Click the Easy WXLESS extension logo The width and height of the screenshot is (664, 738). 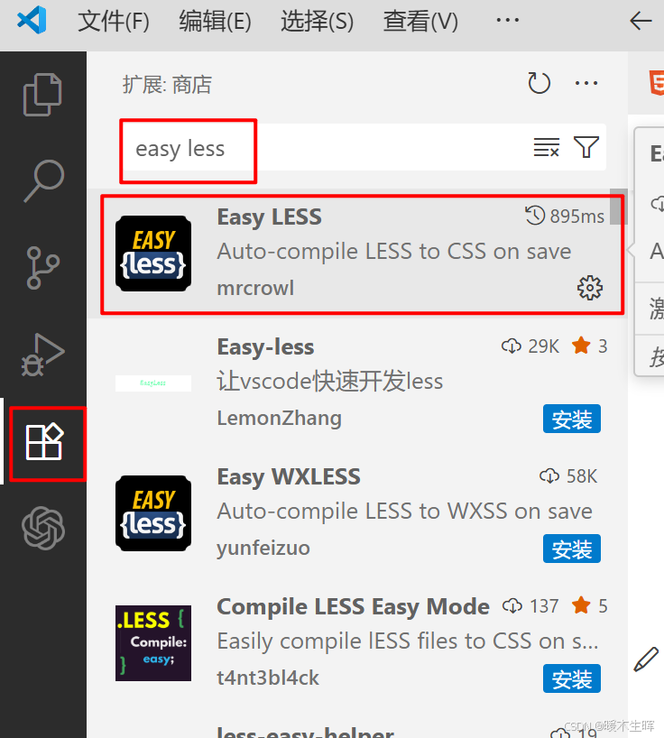[x=153, y=513]
